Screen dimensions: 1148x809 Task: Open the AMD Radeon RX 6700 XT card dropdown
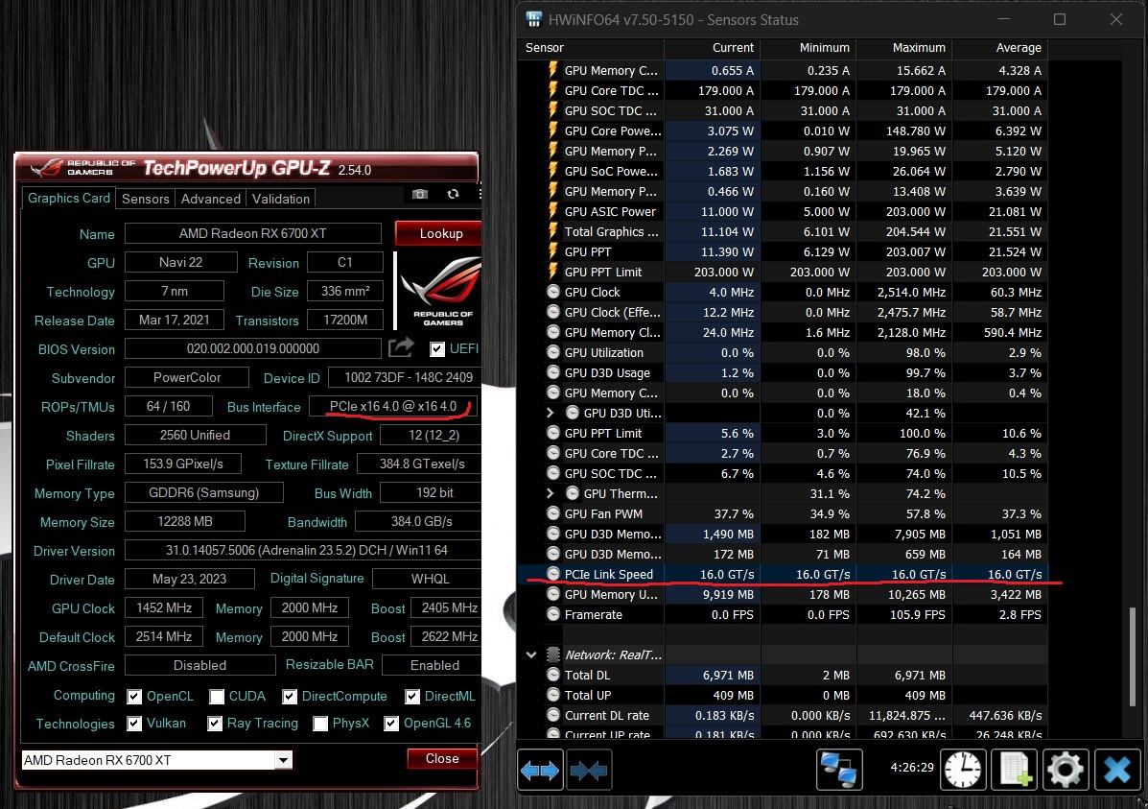pos(283,760)
